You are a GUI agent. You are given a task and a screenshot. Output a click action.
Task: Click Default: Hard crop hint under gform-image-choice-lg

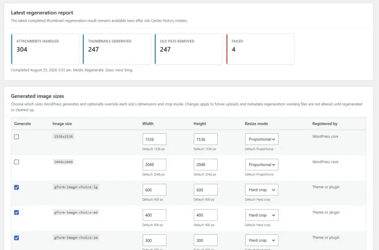[258, 200]
